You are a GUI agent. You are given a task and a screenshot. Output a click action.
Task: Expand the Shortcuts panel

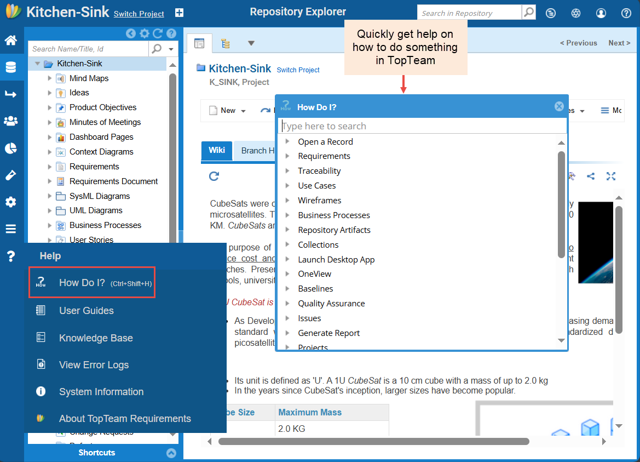coord(171,453)
